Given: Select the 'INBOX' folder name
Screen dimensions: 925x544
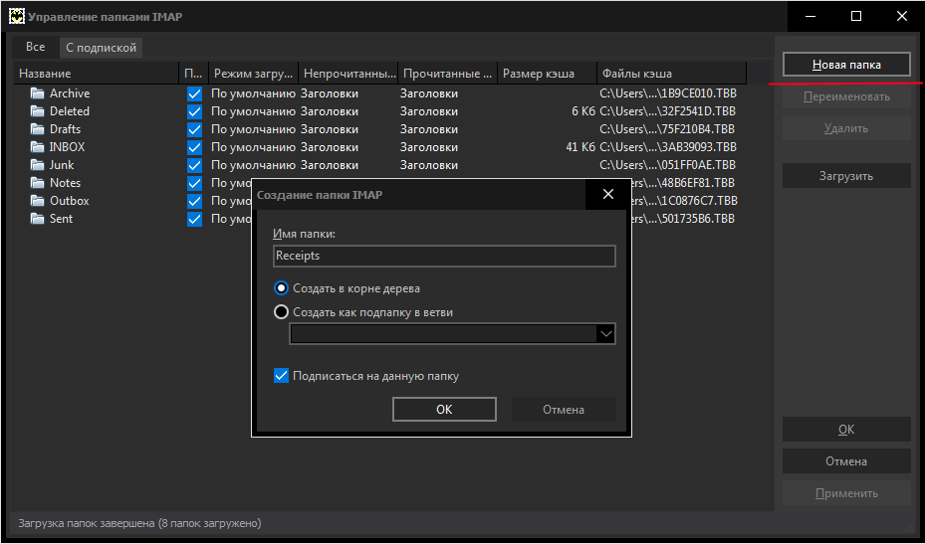Looking at the screenshot, I should point(68,147).
